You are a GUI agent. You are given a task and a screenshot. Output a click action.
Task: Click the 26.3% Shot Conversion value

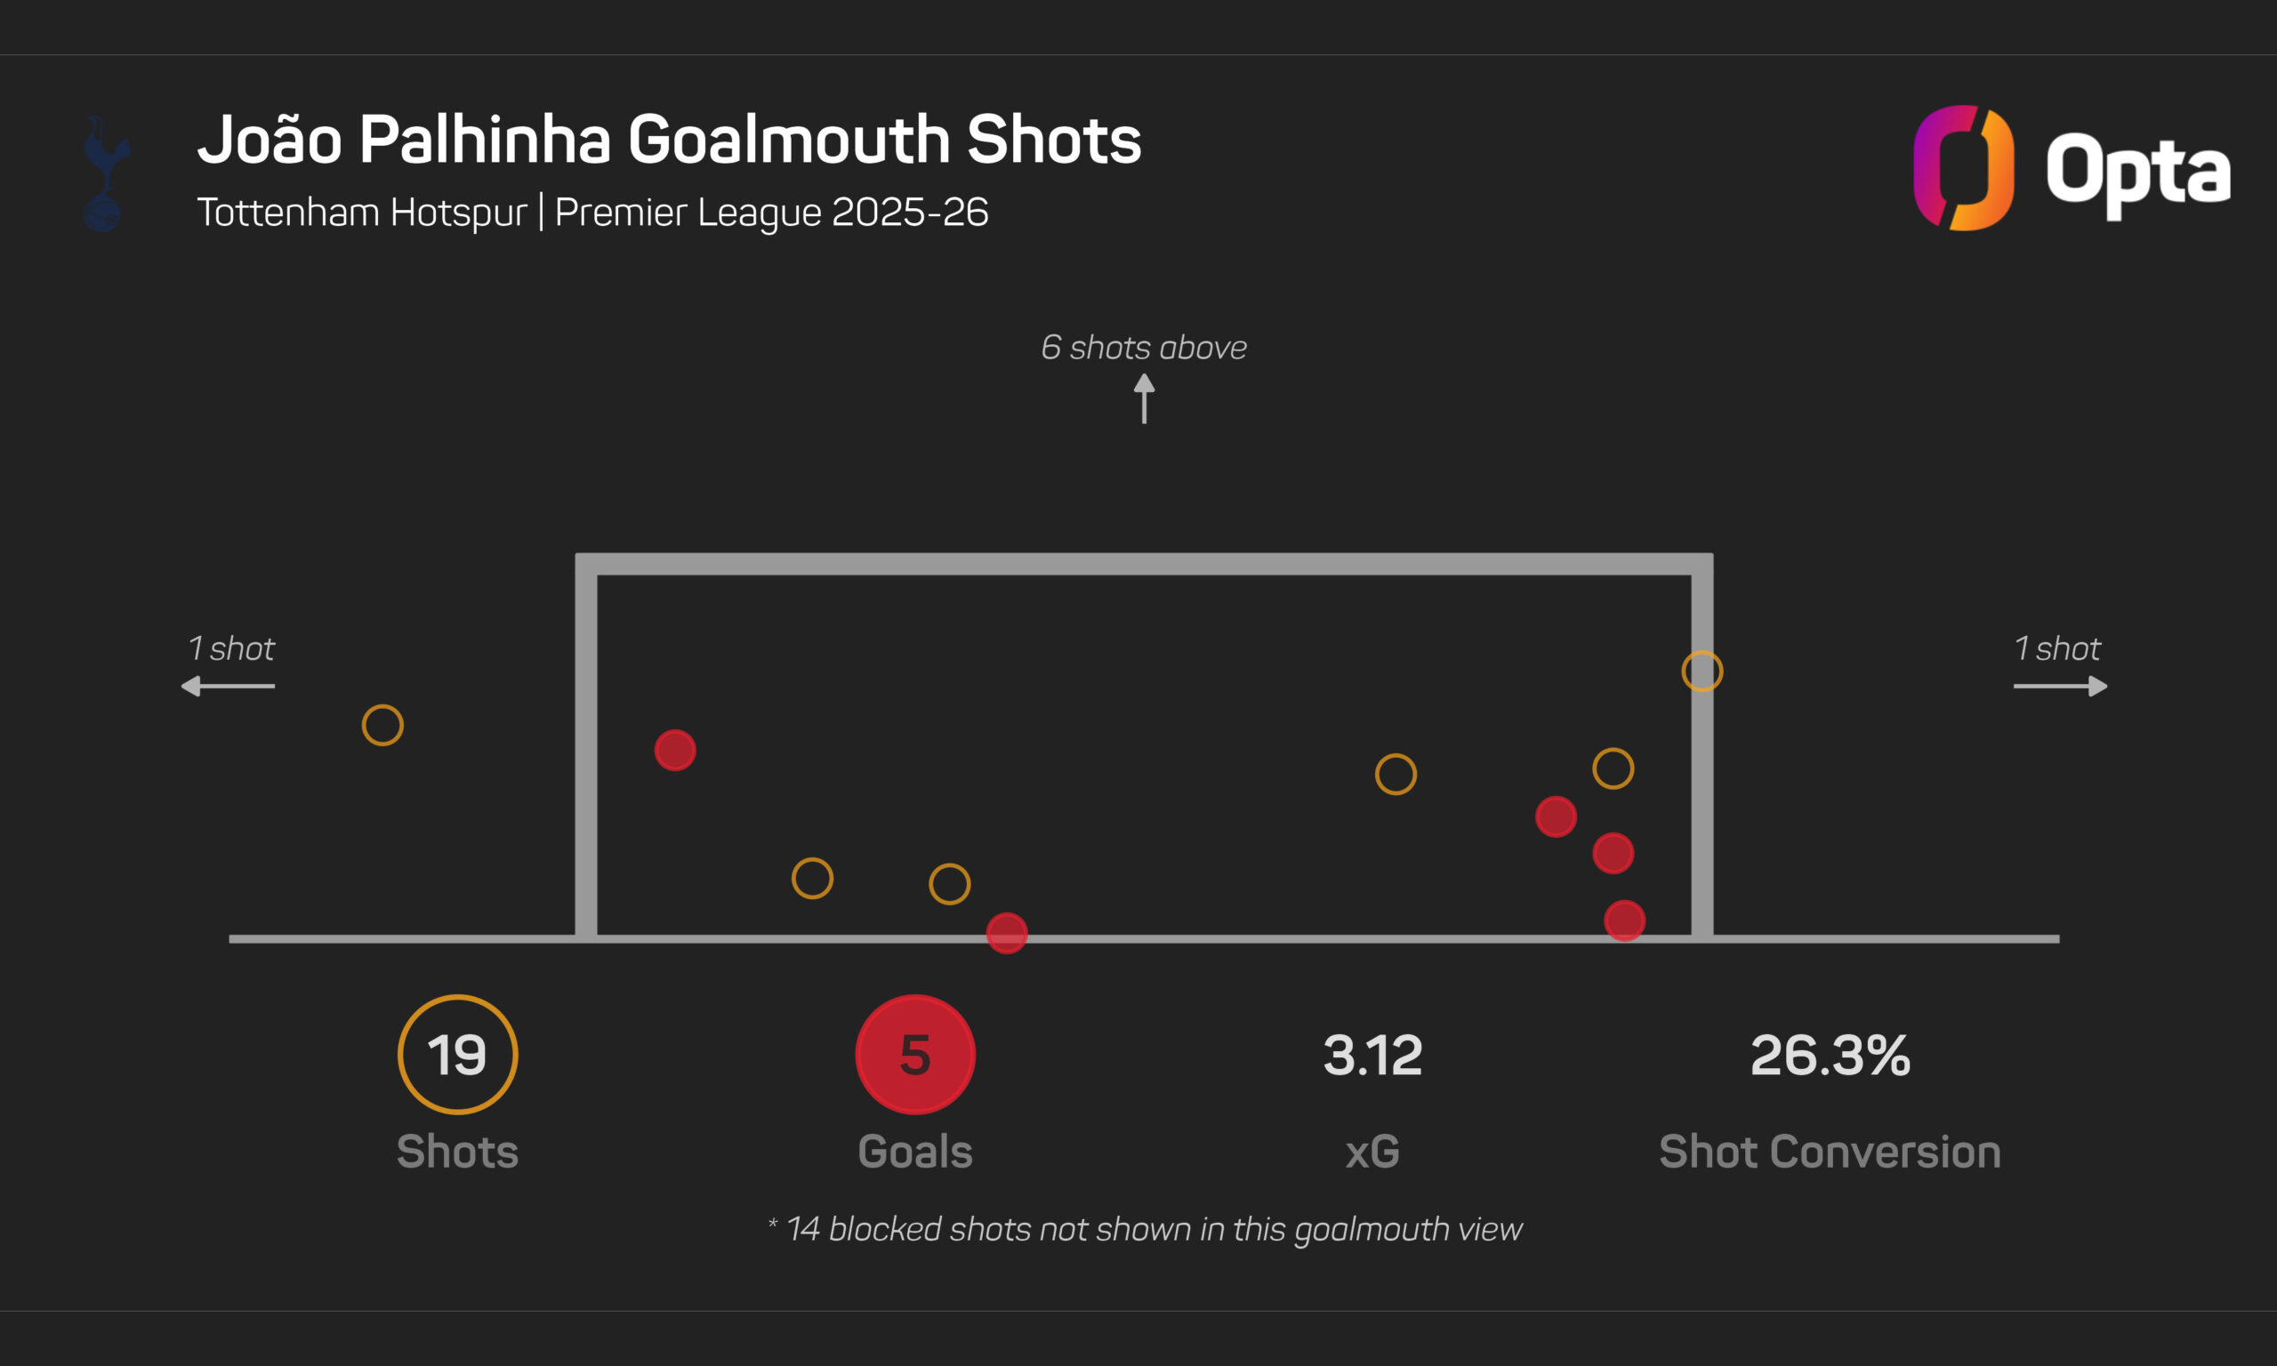pyautogui.click(x=1830, y=1055)
